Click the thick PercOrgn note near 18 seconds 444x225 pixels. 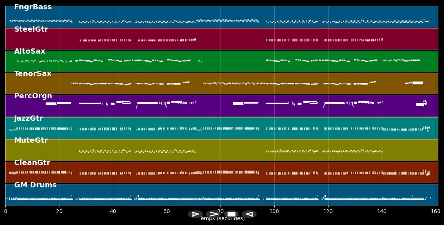[x=51, y=104]
